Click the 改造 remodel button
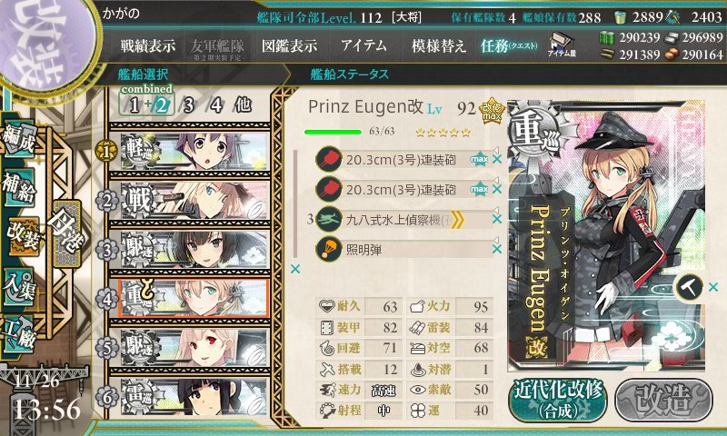Viewport: 727px width, 436px height. pos(663,400)
